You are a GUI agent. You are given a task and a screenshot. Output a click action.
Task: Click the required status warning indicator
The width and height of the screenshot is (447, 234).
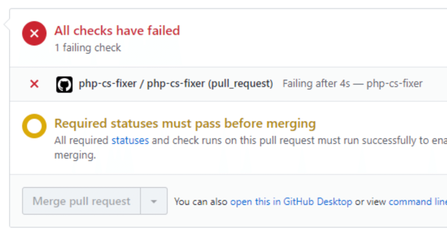34,126
